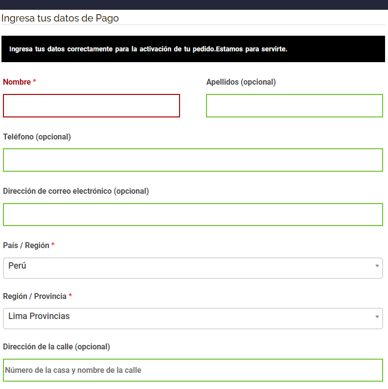388x389 pixels.
Task: Click the Teléfono (opcional) label
Action: coord(37,137)
